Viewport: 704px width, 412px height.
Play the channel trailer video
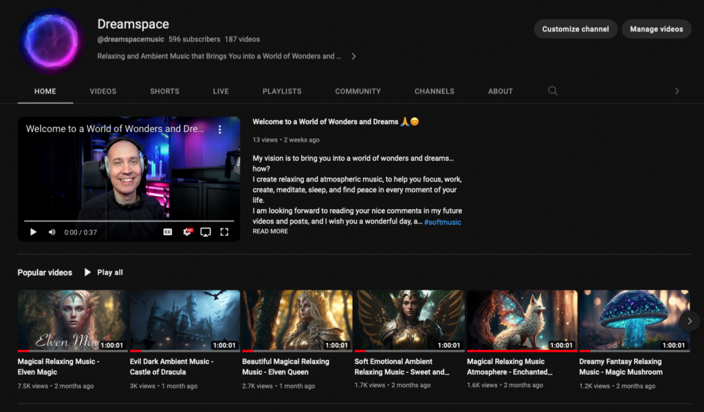coord(33,232)
